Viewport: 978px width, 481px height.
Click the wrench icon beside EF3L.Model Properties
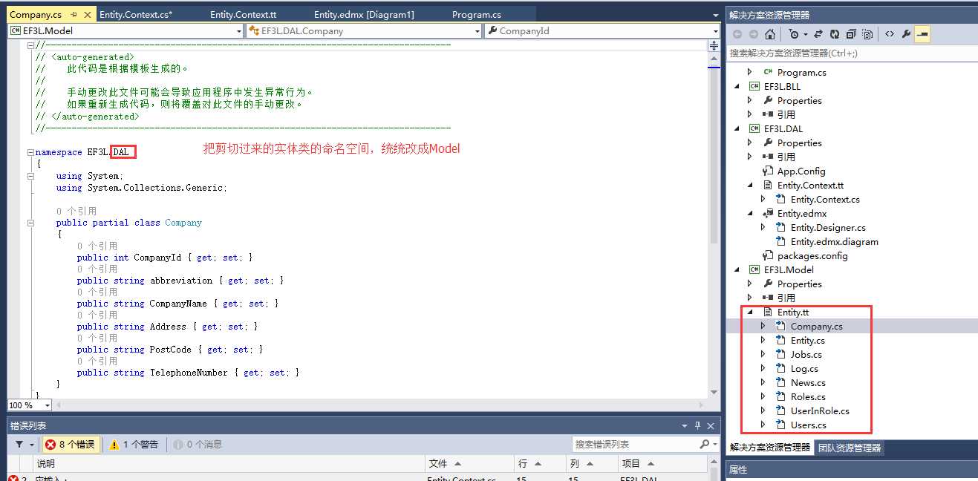(768, 284)
